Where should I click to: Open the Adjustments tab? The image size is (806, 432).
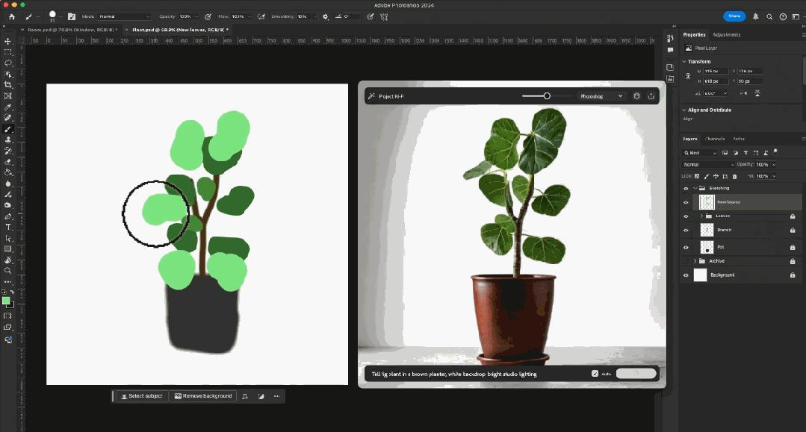726,34
